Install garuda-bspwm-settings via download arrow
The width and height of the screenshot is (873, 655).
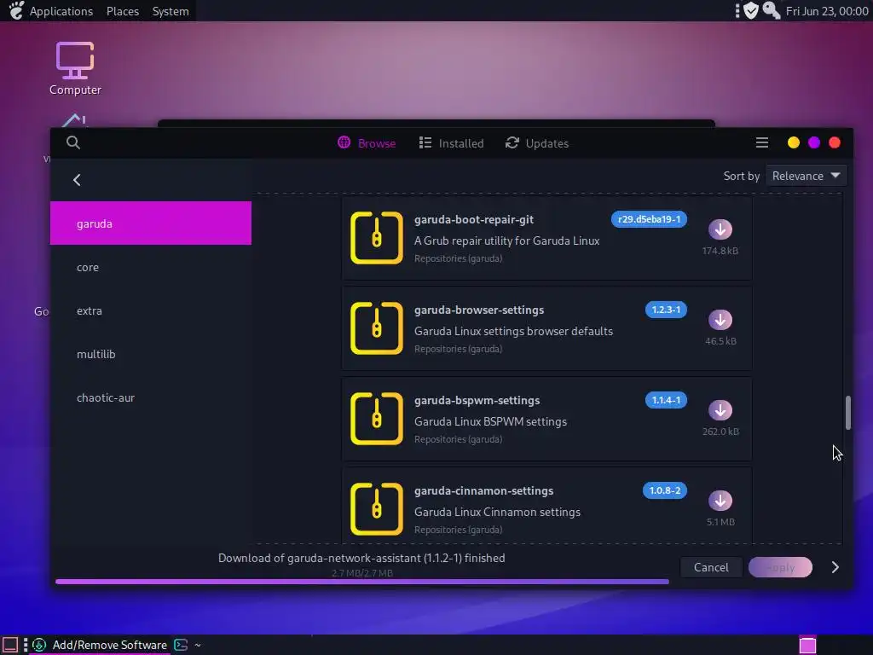click(x=720, y=410)
